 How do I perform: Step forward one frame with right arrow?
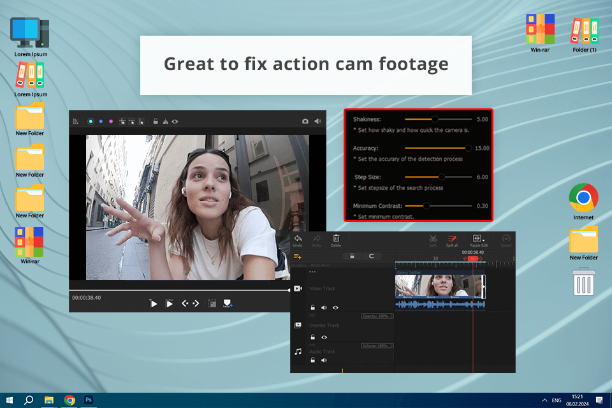pos(196,303)
